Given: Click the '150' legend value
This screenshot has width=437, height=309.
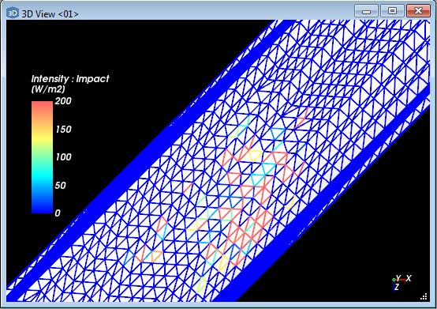Looking at the screenshot, I should tap(64, 130).
